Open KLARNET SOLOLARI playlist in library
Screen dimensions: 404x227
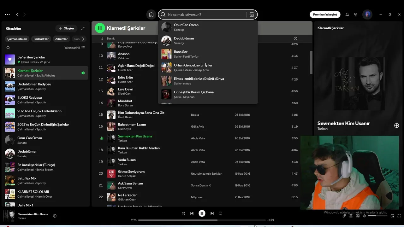tap(46, 194)
